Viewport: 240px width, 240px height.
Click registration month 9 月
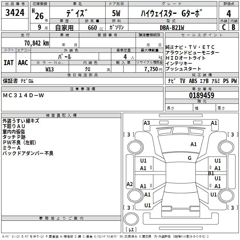[x=43, y=27]
